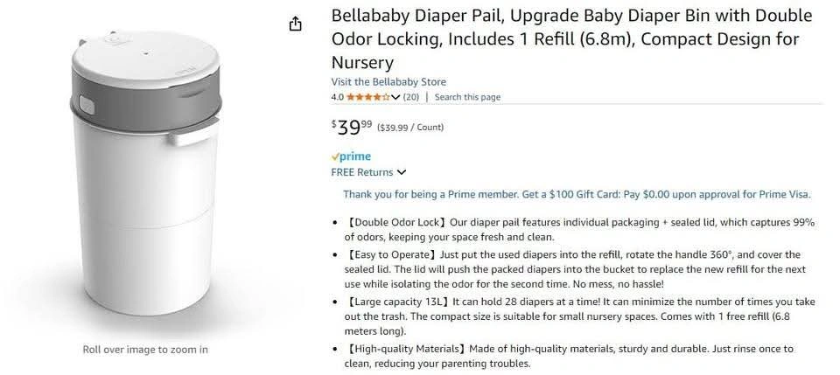Click the 4.0 rating number

pyautogui.click(x=337, y=97)
